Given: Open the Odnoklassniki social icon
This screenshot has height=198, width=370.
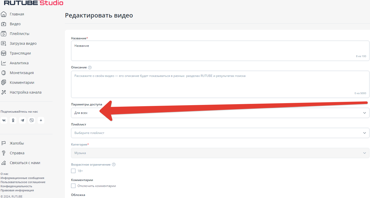Looking at the screenshot, I should pyautogui.click(x=13, y=120).
